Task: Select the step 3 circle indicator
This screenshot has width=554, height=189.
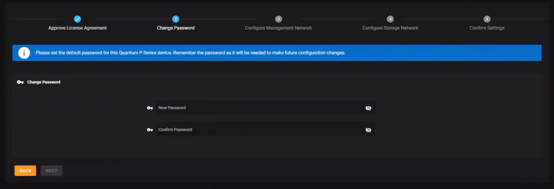Action: (279, 19)
